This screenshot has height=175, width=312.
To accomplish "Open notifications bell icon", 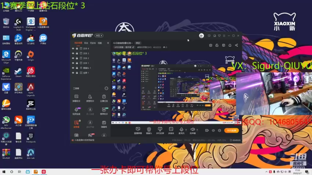I will (x=230, y=45).
